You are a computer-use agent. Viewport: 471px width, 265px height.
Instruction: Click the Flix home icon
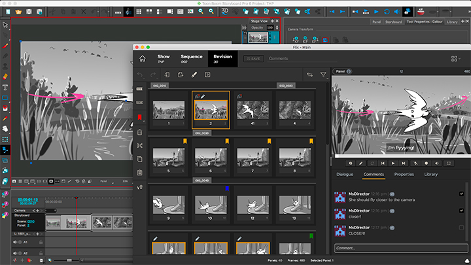click(142, 59)
